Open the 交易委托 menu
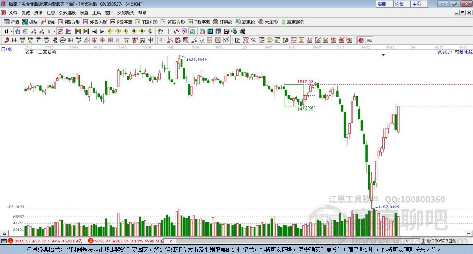The width and height of the screenshot is (473, 254). click(126, 12)
